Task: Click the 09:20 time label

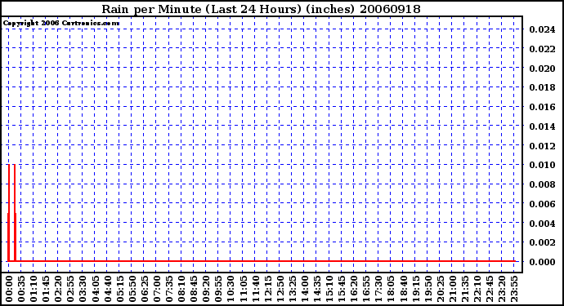Action: [206, 289]
